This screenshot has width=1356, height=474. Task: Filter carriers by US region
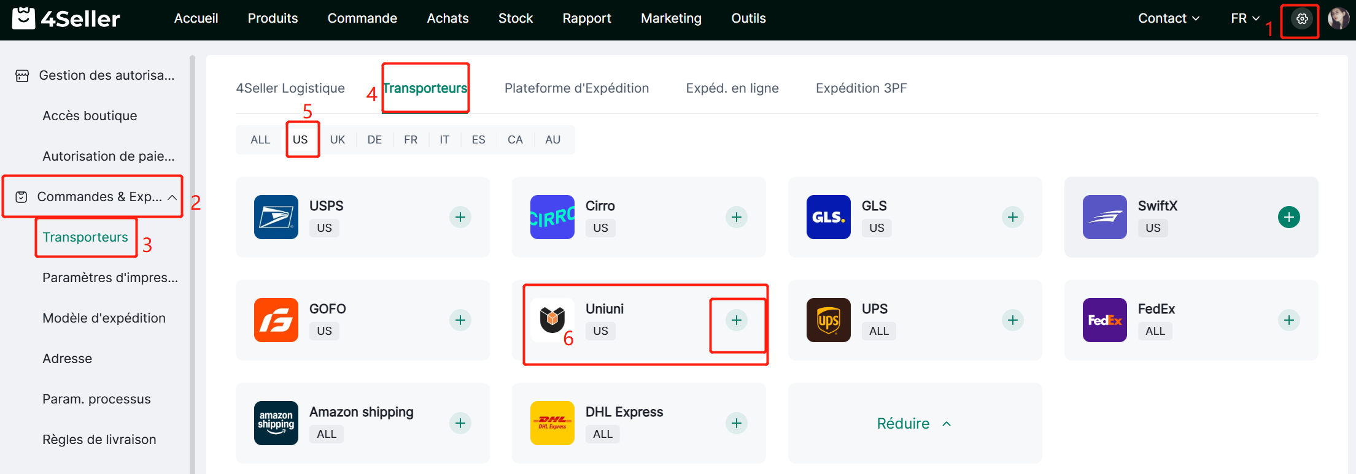point(300,140)
